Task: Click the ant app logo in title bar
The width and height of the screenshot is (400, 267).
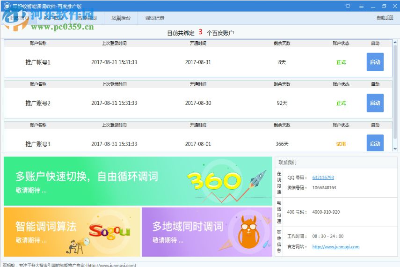Action: tap(7, 6)
